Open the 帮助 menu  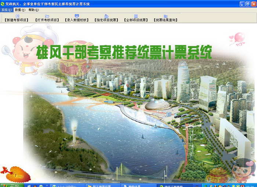34,10
